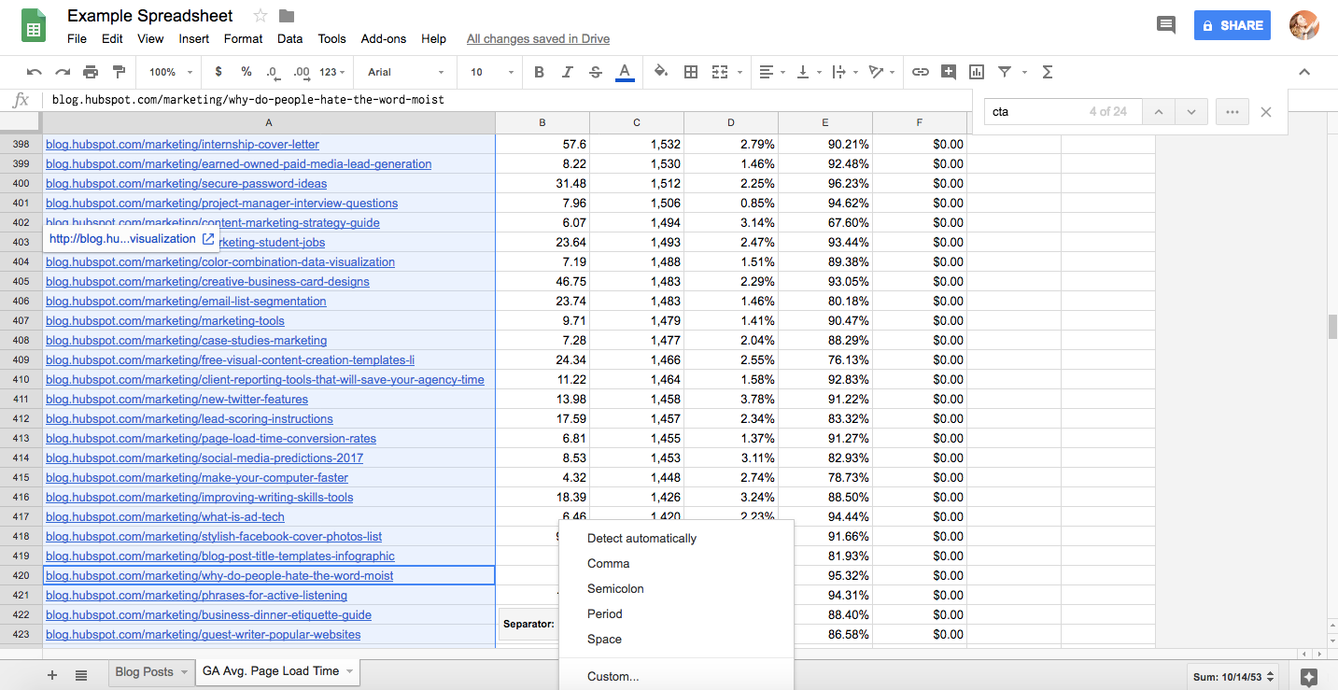This screenshot has height=690, width=1338.
Task: Expand the font size dropdown
Action: coord(491,72)
